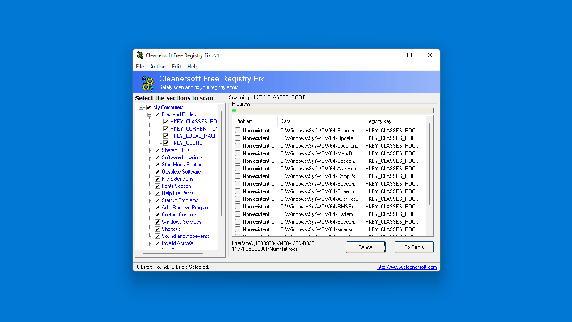The image size is (572, 322).
Task: Toggle the HKEY_USERS tree checkbox
Action: [x=166, y=143]
